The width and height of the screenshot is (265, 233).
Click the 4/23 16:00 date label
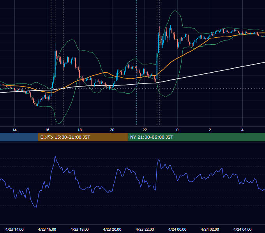[47, 229]
